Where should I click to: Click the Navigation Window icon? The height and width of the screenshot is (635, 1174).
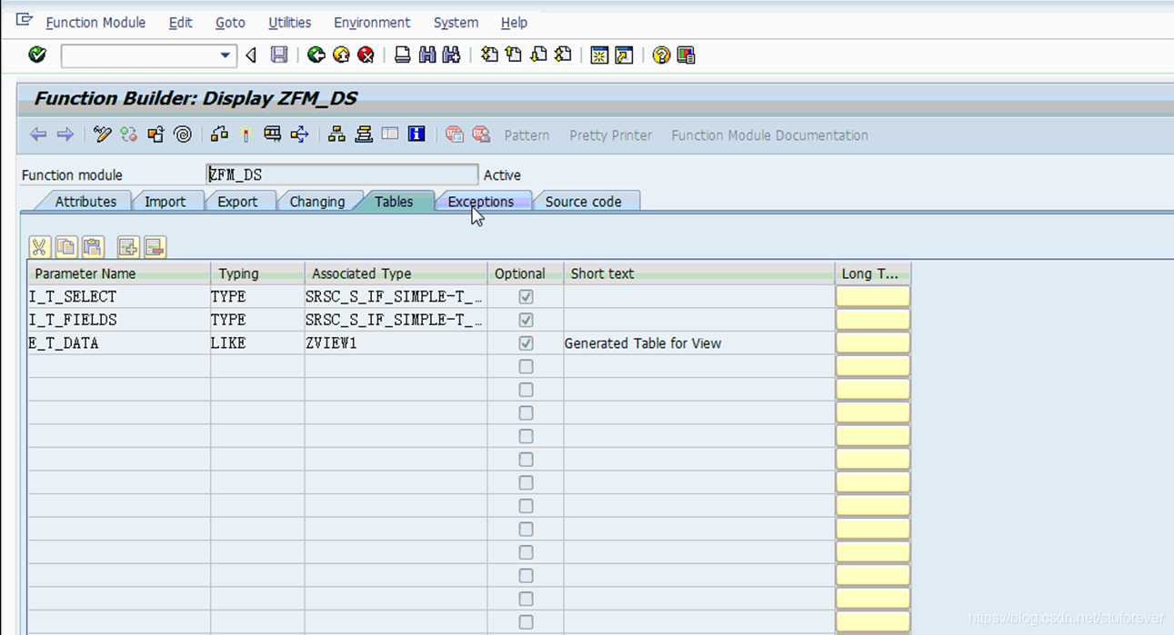coord(364,134)
